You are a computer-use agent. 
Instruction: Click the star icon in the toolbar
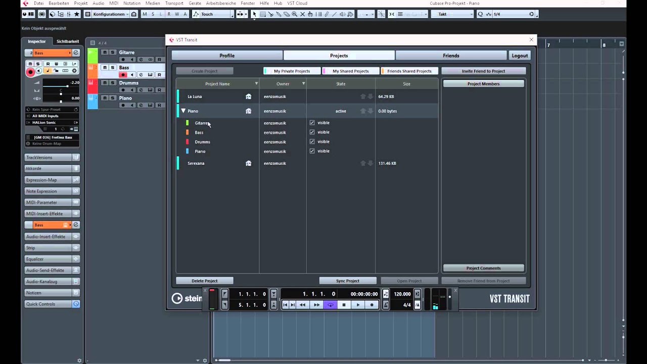click(77, 14)
